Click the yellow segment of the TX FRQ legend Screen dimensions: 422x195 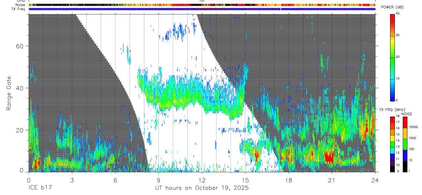coord(392,138)
